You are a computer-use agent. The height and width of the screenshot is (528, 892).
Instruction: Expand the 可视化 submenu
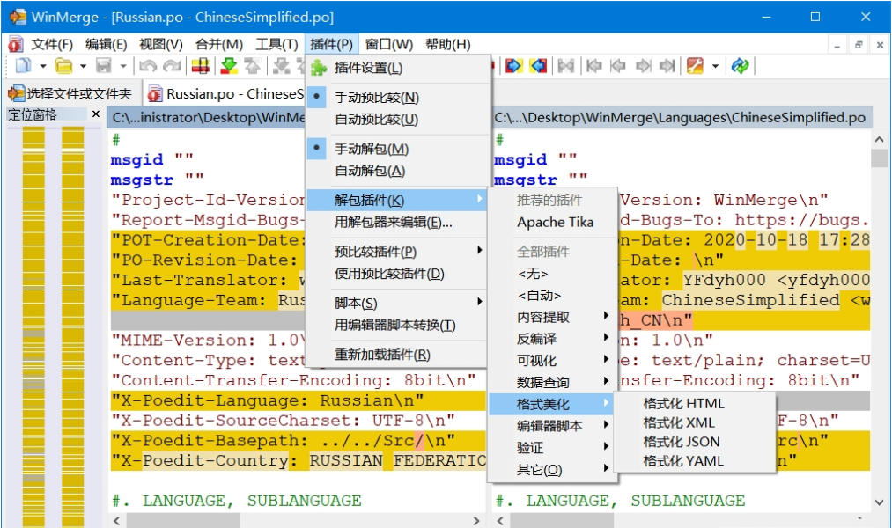[552, 360]
